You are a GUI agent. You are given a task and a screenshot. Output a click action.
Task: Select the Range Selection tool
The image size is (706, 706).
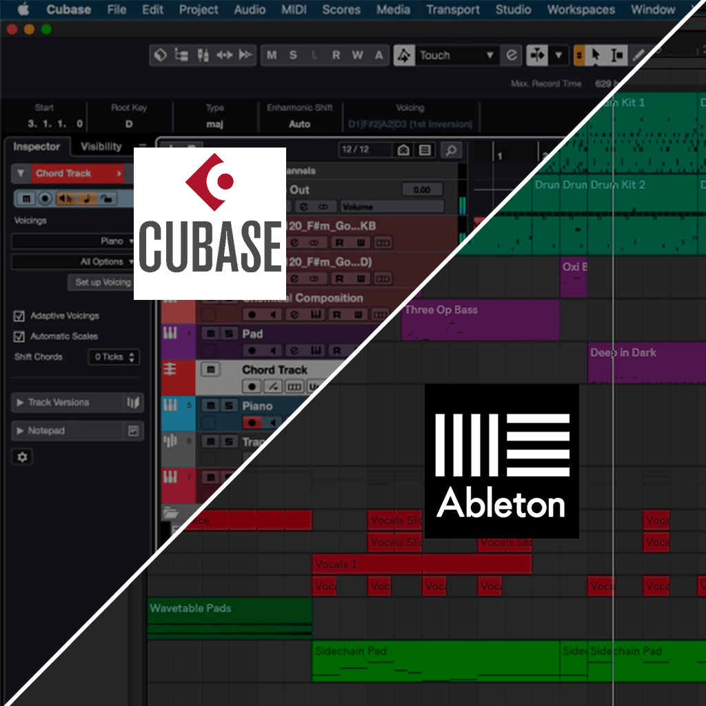pos(617,55)
